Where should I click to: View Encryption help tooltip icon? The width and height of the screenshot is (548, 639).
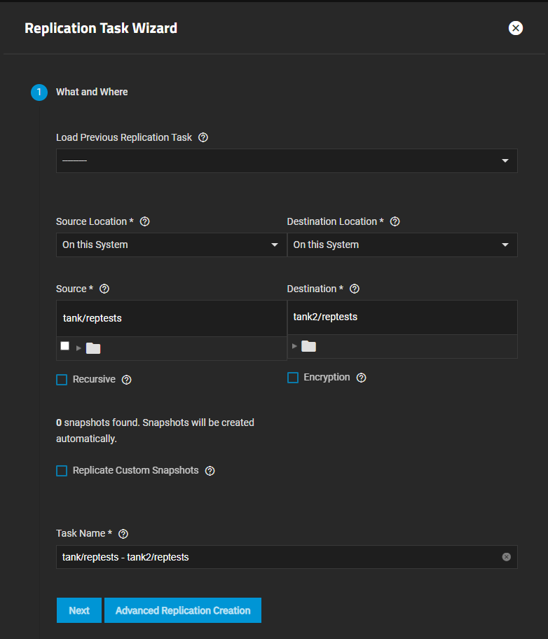(x=361, y=378)
